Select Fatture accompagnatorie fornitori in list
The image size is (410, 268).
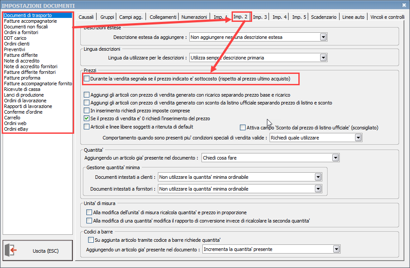(x=38, y=84)
